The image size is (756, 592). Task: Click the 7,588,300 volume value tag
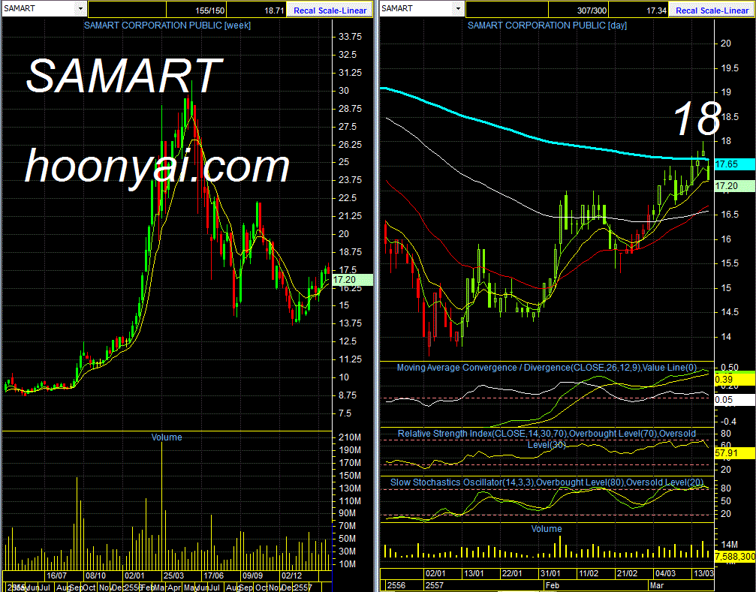point(735,556)
